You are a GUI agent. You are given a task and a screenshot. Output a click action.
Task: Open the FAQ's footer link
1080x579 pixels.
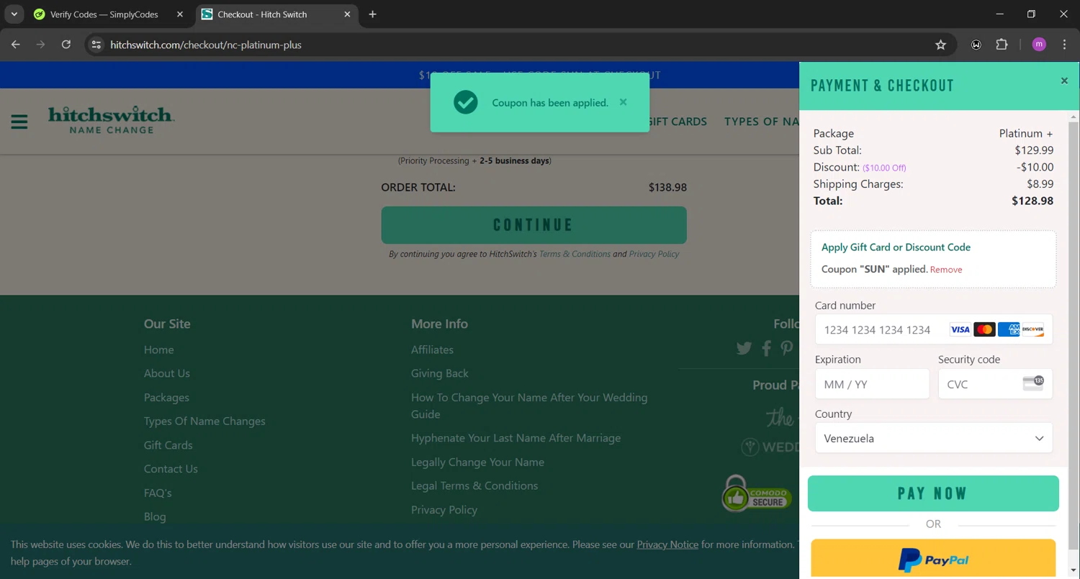tap(158, 493)
